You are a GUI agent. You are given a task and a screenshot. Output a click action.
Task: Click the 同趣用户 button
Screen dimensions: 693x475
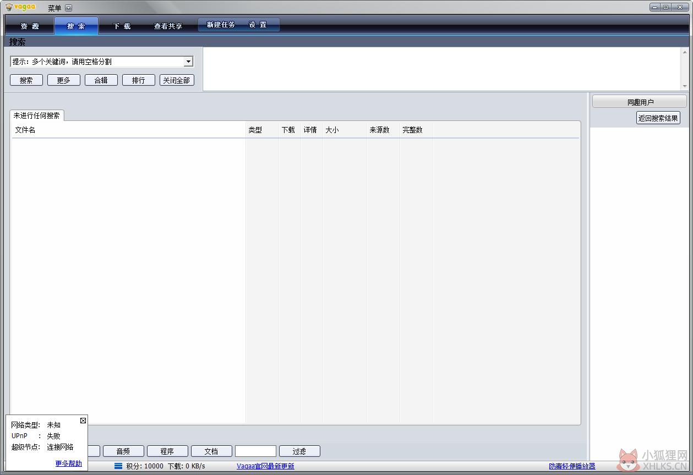640,102
